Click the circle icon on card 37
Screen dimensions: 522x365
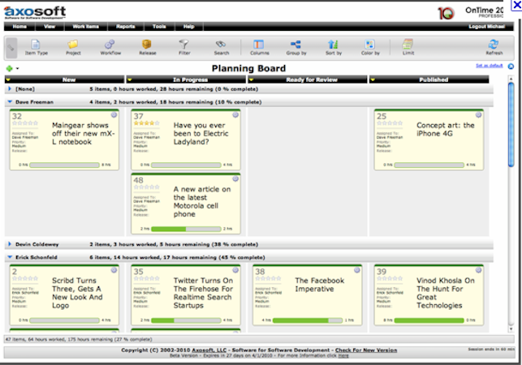[235, 115]
